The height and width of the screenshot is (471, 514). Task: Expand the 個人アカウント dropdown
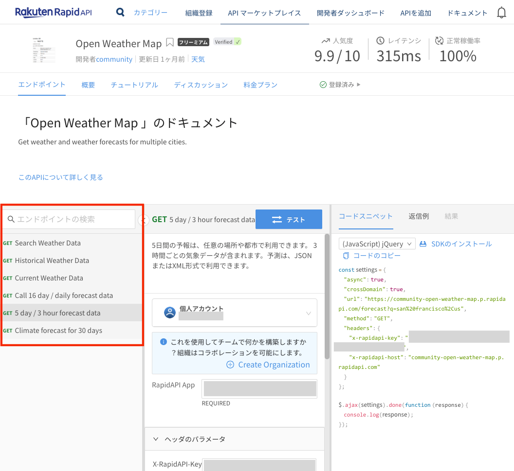point(235,313)
